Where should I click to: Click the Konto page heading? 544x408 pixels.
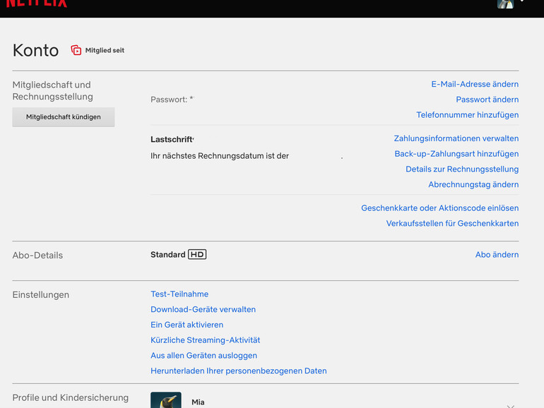(x=36, y=50)
